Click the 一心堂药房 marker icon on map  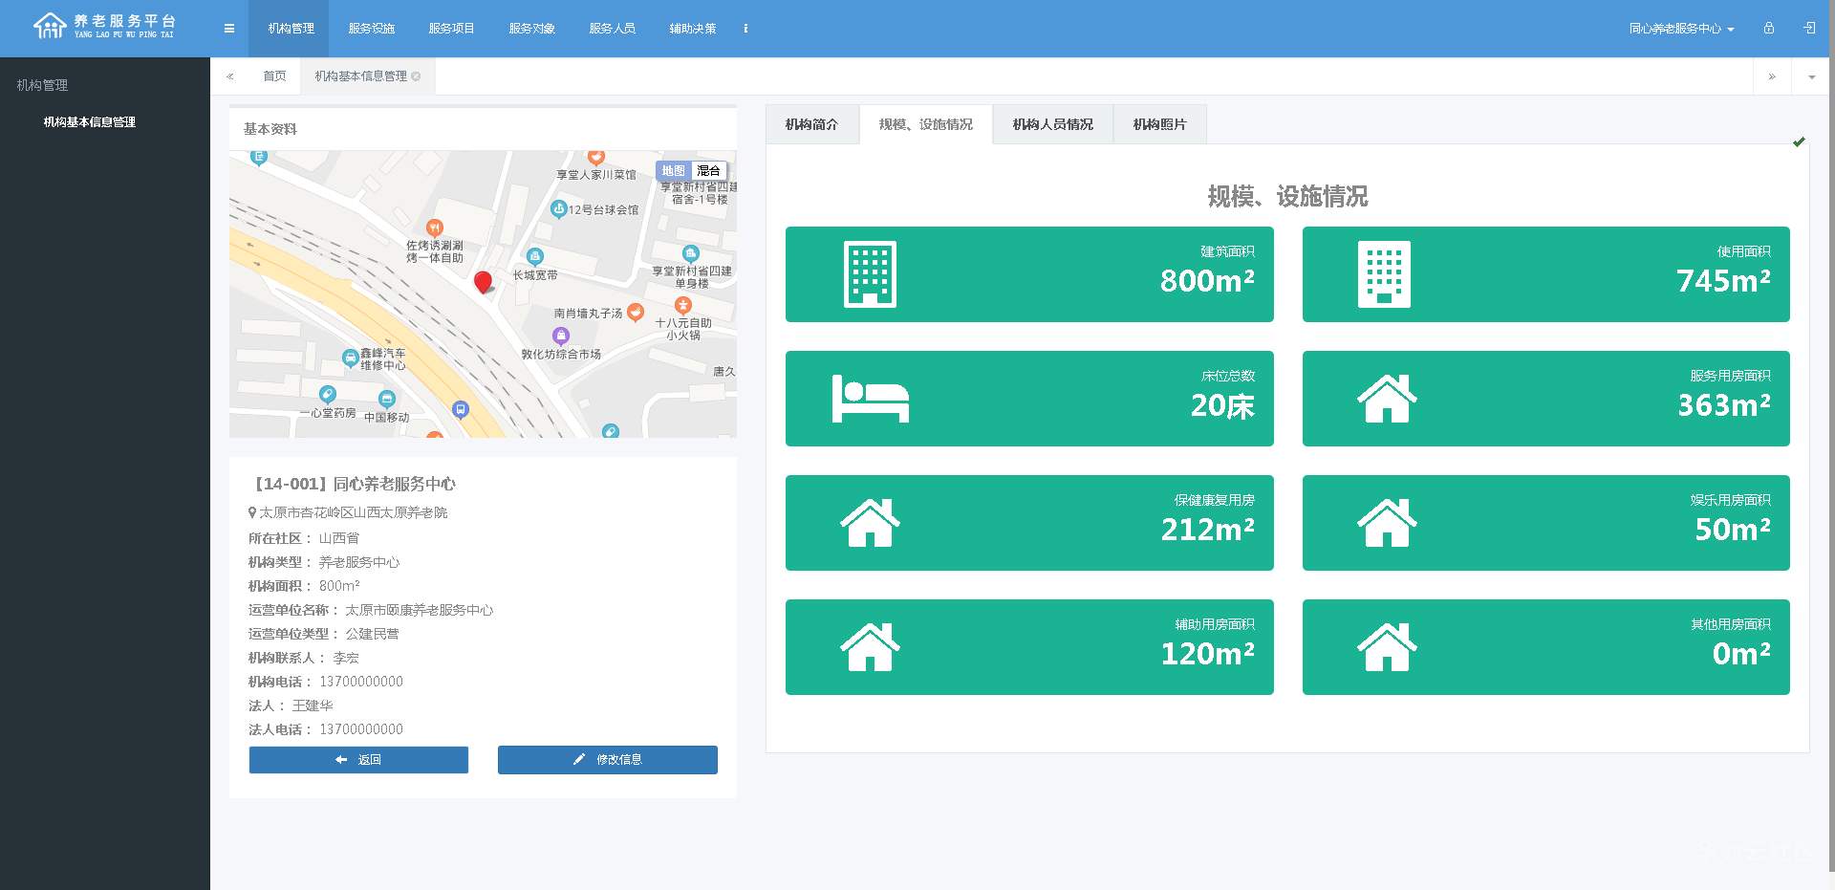pos(327,394)
